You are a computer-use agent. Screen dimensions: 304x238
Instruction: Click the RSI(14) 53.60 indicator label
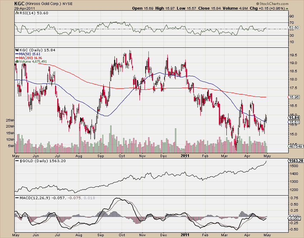pos(34,13)
